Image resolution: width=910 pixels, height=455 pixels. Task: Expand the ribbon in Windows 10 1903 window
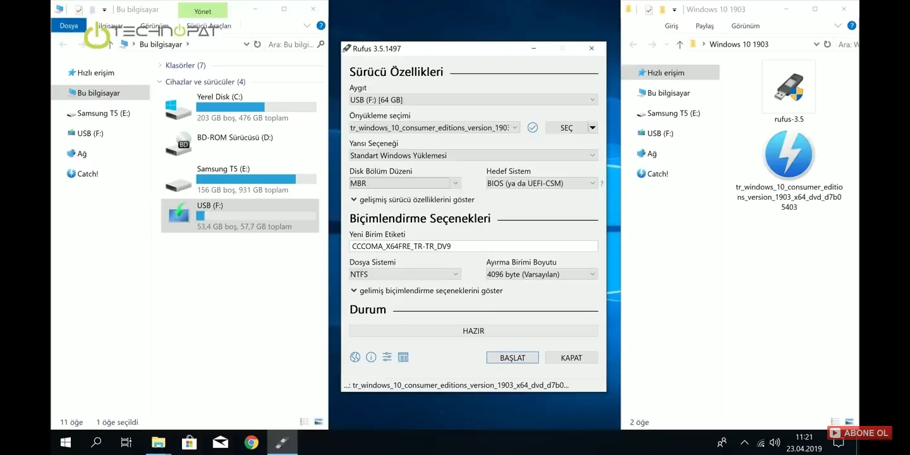[838, 26]
